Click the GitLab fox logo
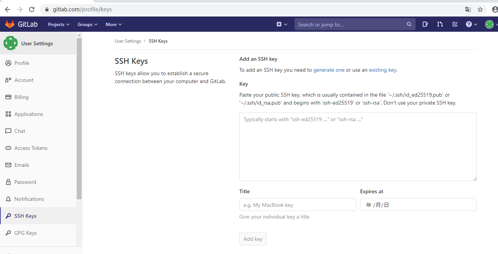Image resolution: width=498 pixels, height=254 pixels. [10, 24]
